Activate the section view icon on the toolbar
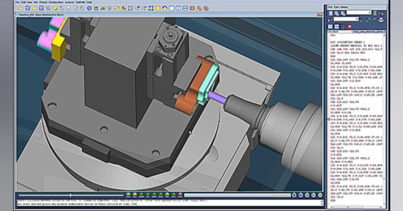403x211 pixels. 165,8
